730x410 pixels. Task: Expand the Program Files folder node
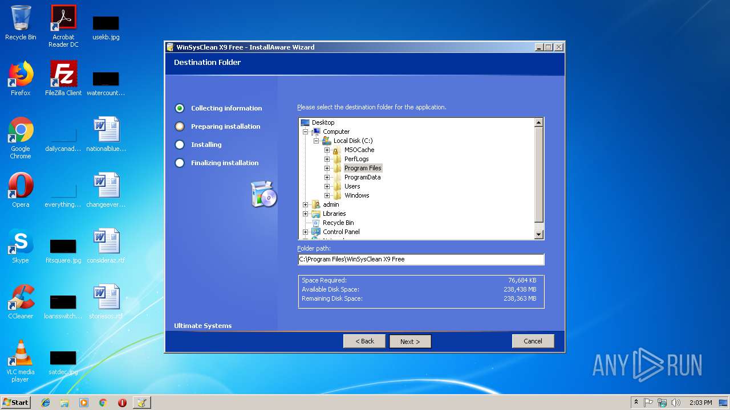click(327, 168)
